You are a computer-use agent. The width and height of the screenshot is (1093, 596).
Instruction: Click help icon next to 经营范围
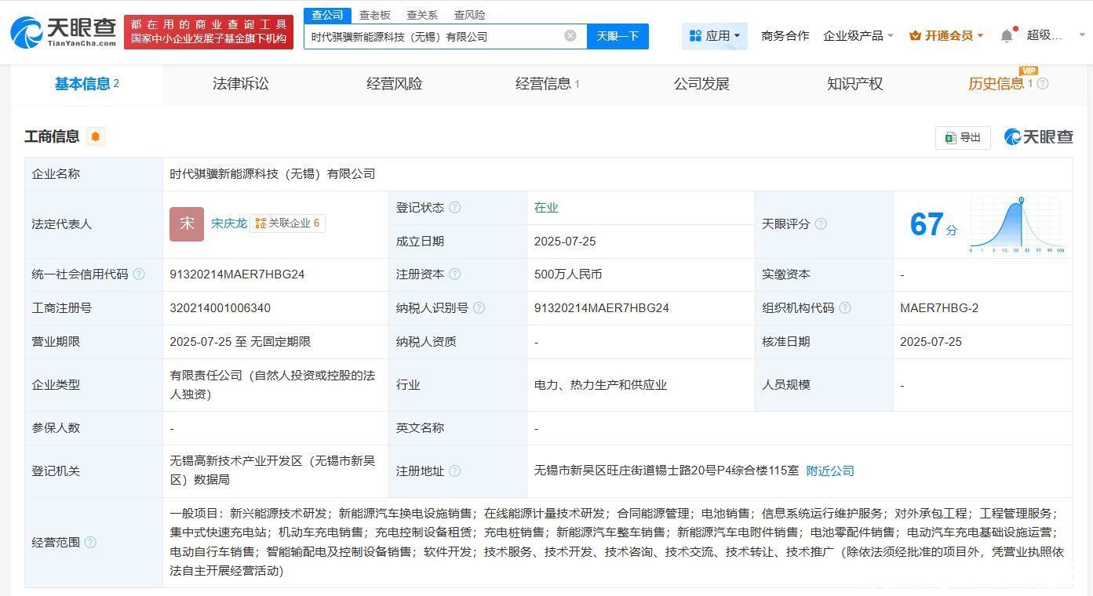coord(90,543)
